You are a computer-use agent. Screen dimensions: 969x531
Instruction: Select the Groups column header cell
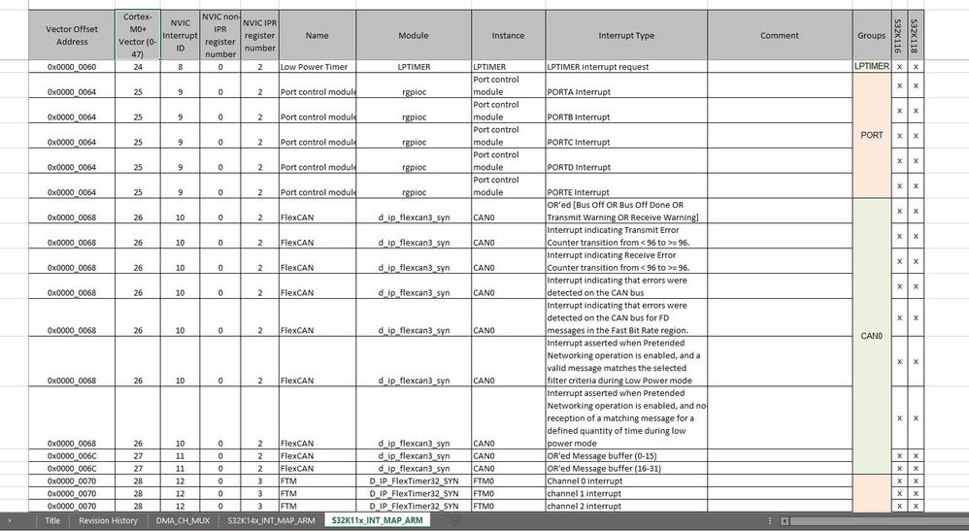coord(871,35)
